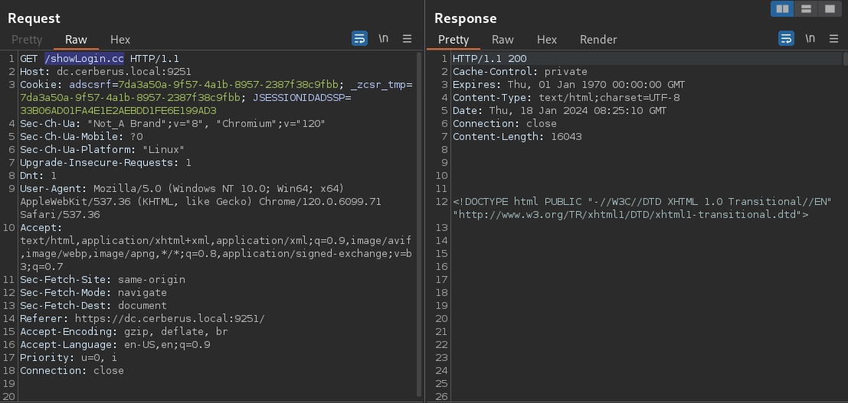Switch Request view to Pretty tab
The width and height of the screenshot is (848, 403).
(27, 40)
